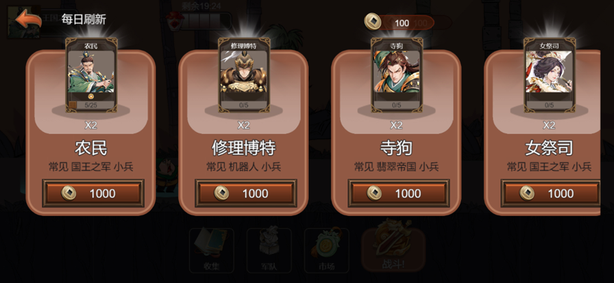Click the 每日刷新 daily refresh title

point(84,19)
